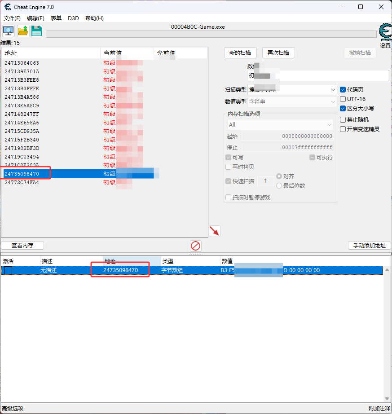Select result address 24719C03494
This screenshot has width=392, height=414.
point(22,157)
